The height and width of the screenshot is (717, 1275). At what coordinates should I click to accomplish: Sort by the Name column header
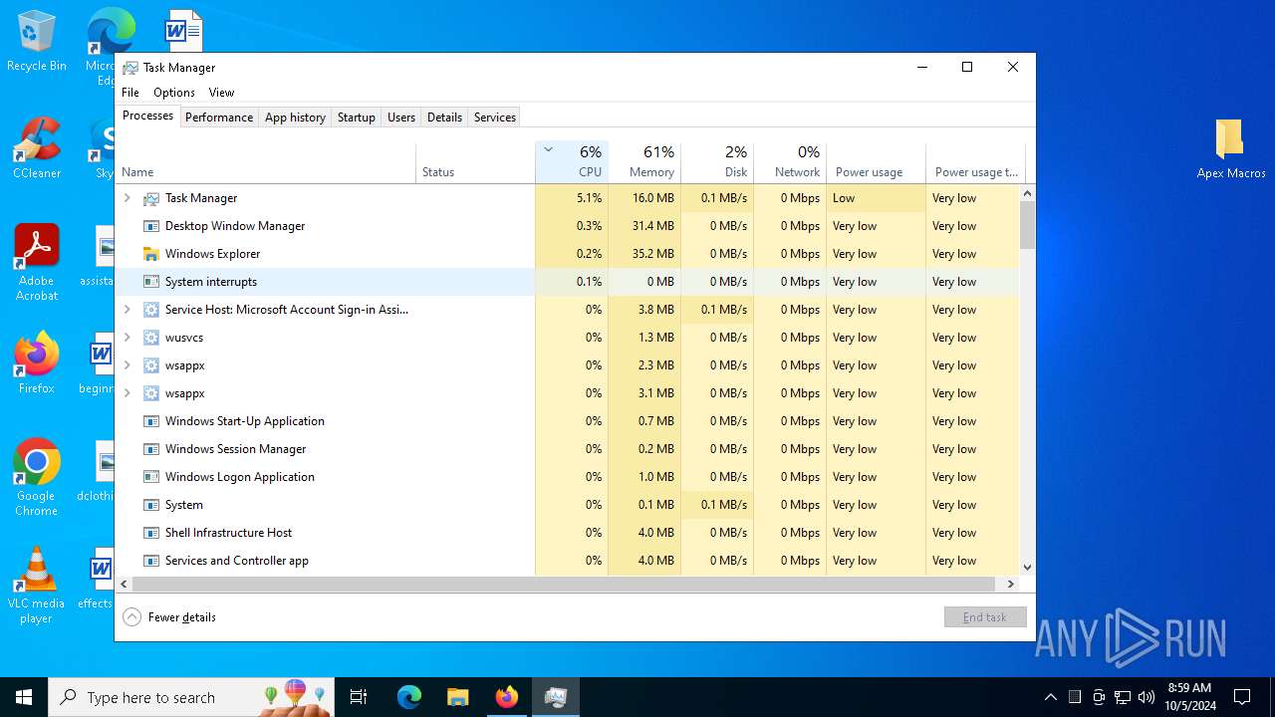point(266,162)
